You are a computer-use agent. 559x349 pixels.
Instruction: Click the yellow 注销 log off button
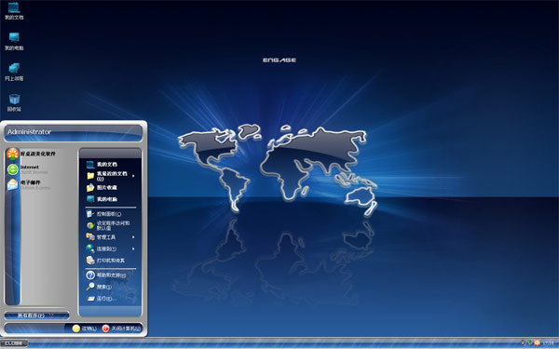tap(84, 329)
